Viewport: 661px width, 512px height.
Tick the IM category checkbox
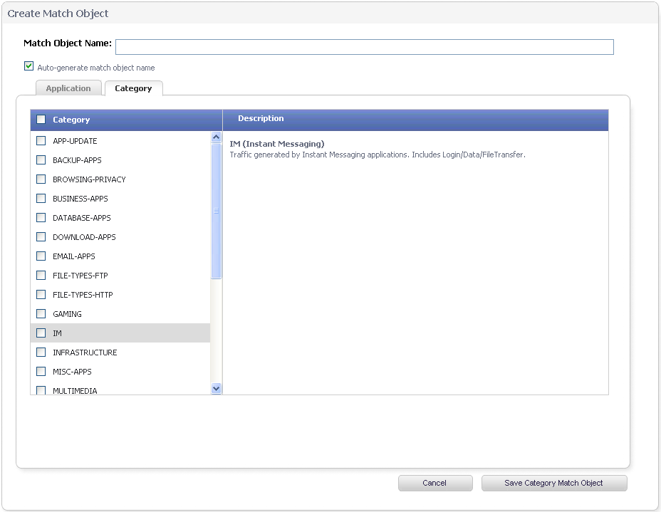[x=41, y=333]
